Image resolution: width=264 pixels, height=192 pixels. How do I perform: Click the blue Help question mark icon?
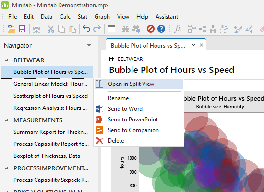pyautogui.click(x=161, y=29)
